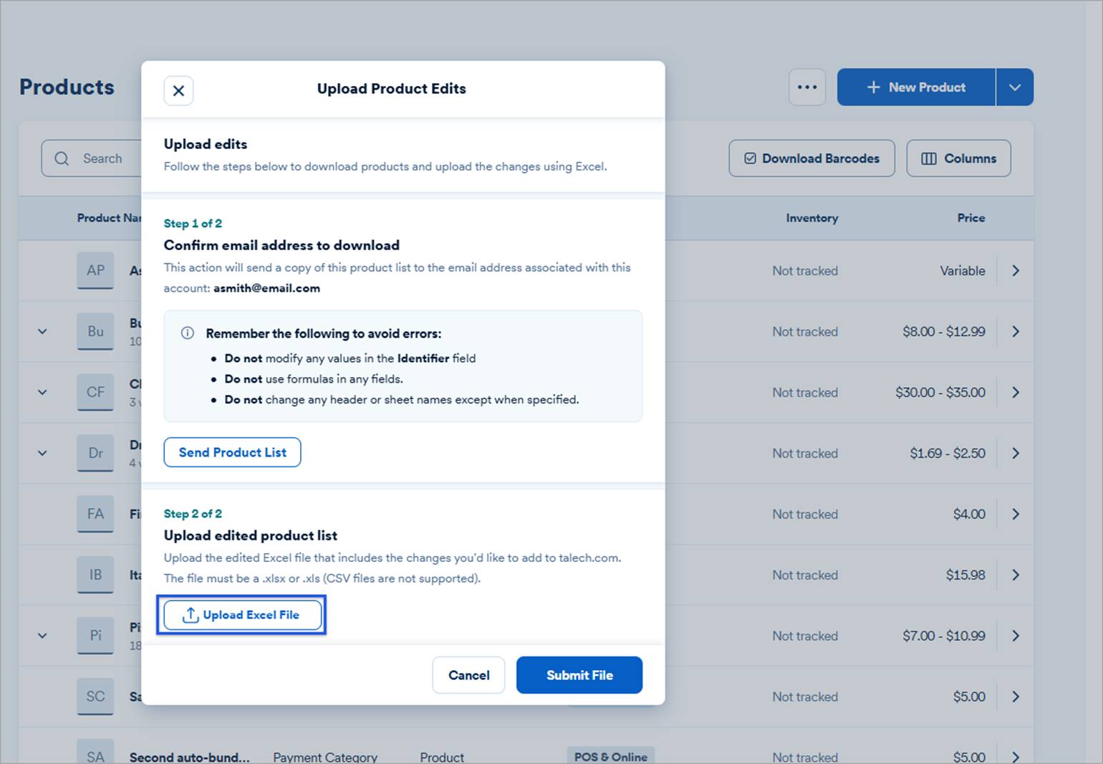This screenshot has width=1103, height=764.
Task: Click the Upload Excel File button
Action: 241,615
